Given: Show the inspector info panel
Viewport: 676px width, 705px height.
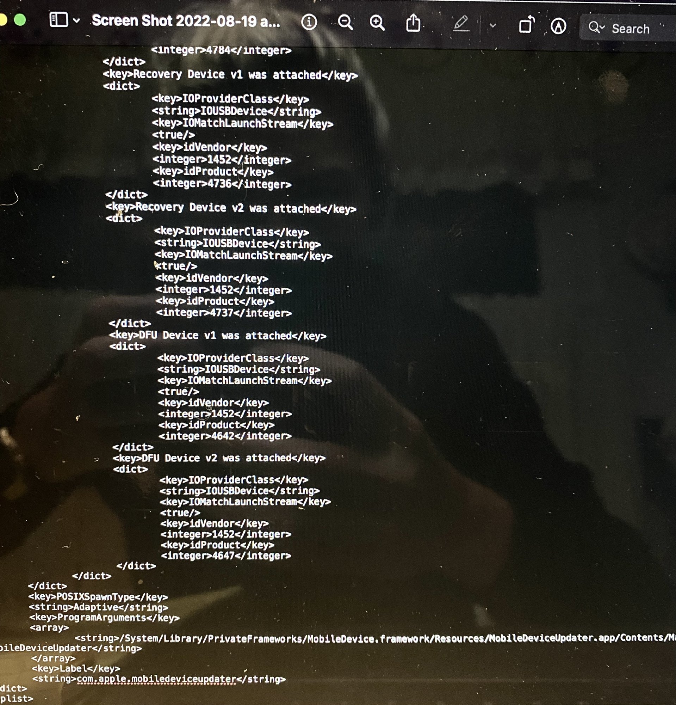Looking at the screenshot, I should click(309, 22).
